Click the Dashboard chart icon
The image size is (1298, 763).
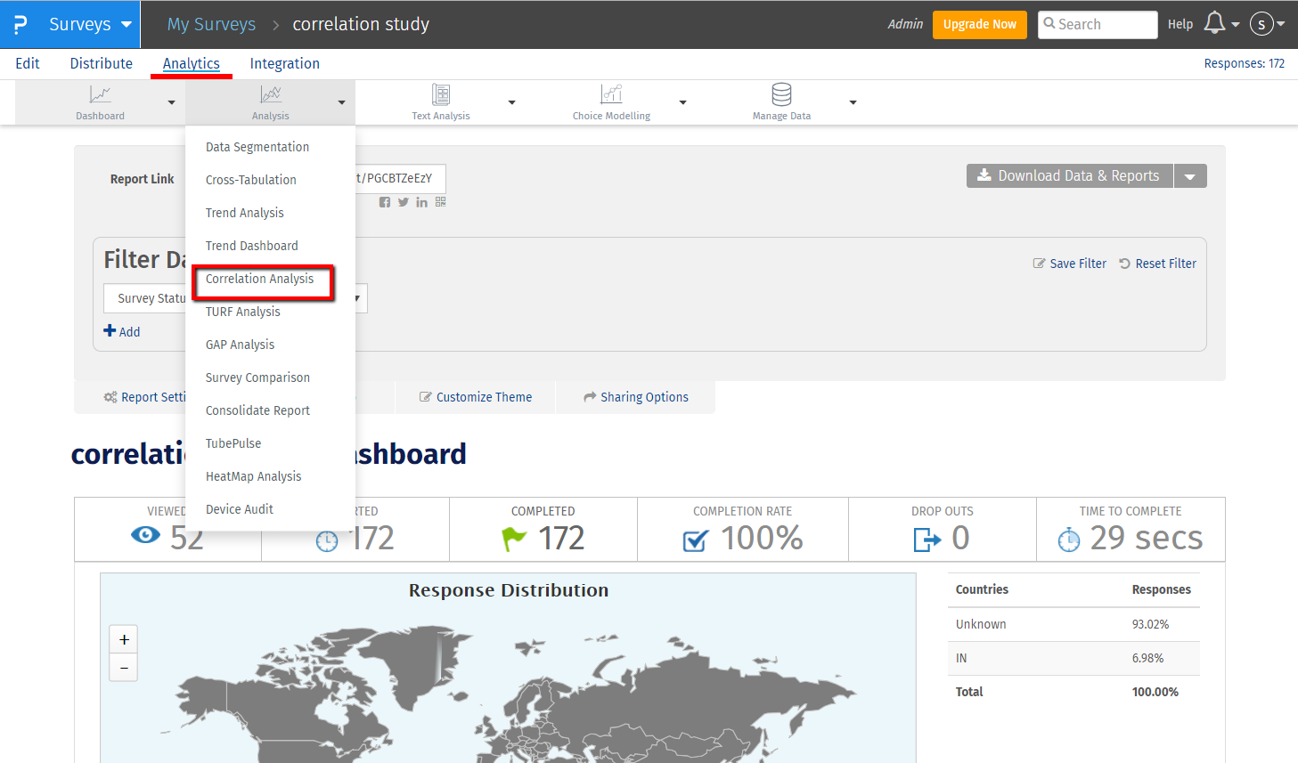pyautogui.click(x=100, y=94)
